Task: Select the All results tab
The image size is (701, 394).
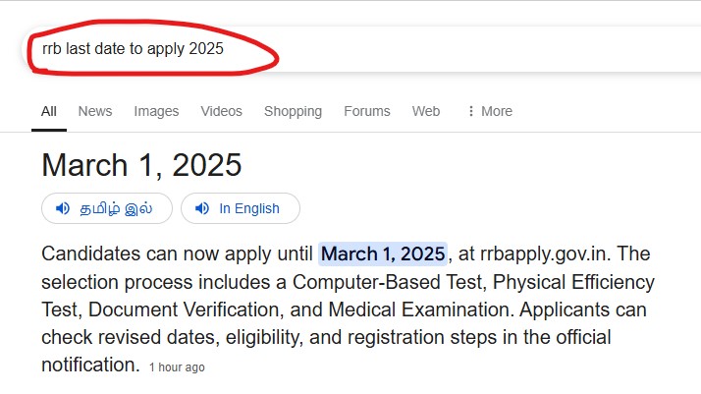Action: coord(49,111)
